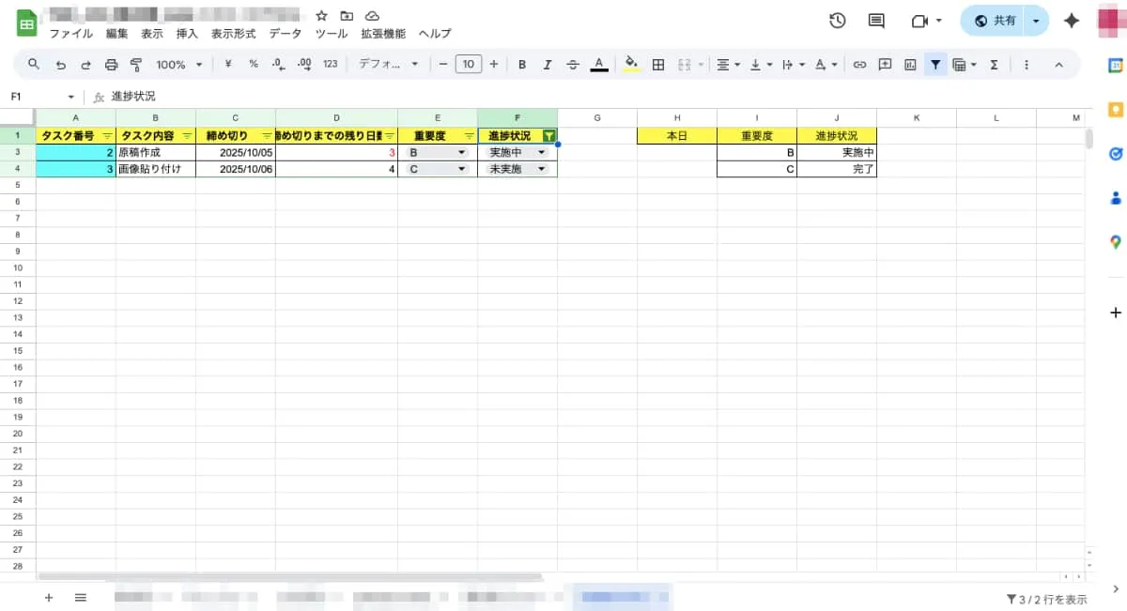The height and width of the screenshot is (611, 1127).
Task: Insert a comment using the toolbar icon
Action: pos(885,65)
